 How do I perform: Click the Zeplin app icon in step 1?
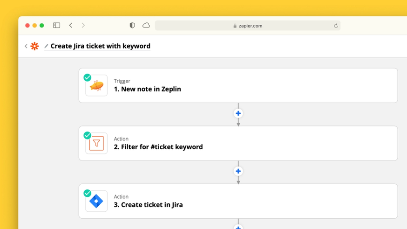pyautogui.click(x=96, y=86)
